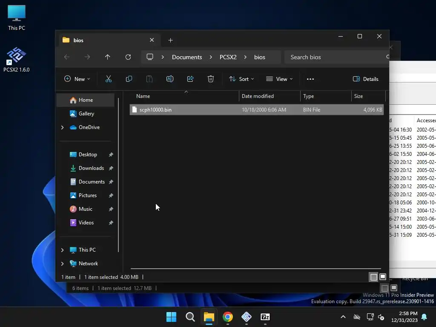Screen dimensions: 436x327
Task: Open the Sort dropdown menu
Action: tap(241, 79)
